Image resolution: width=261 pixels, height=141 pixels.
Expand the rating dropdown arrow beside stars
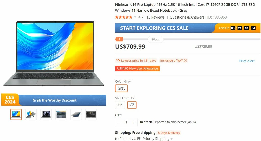135,17
